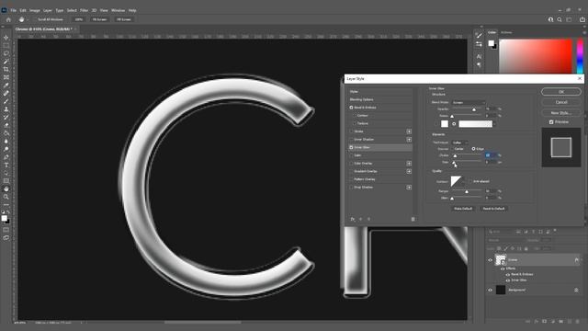The image size is (588, 331).
Task: Toggle the Inner Glow effect checkbox
Action: pyautogui.click(x=351, y=147)
